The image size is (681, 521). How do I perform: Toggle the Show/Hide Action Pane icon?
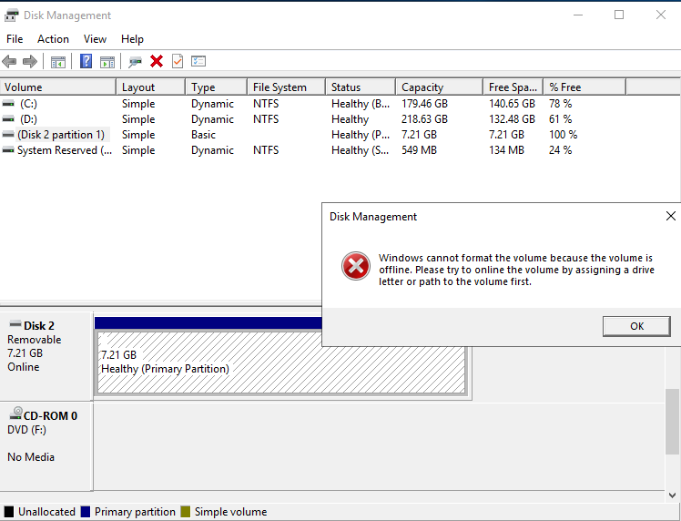[107, 62]
